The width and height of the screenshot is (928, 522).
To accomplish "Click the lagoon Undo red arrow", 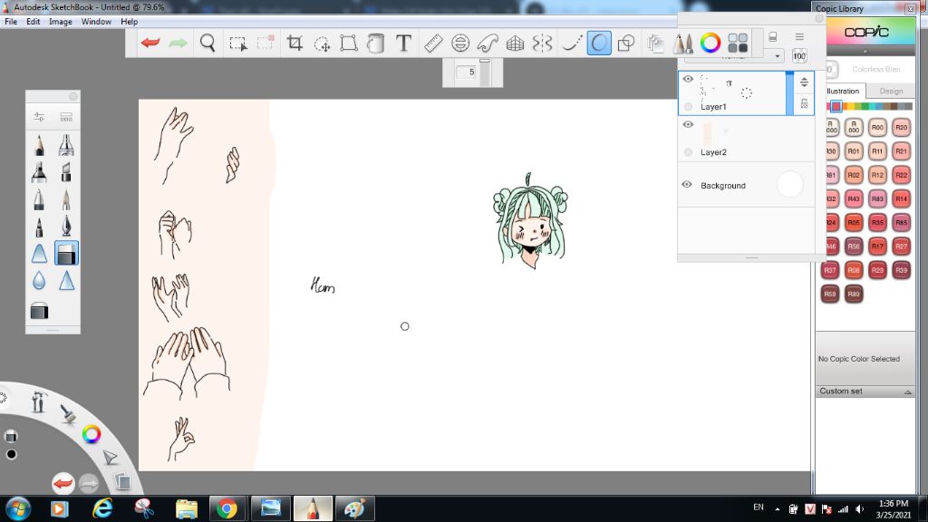I will pos(63,484).
